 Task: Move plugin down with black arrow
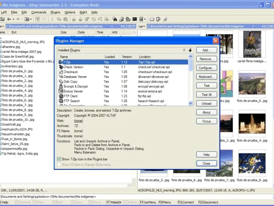pos(190,50)
